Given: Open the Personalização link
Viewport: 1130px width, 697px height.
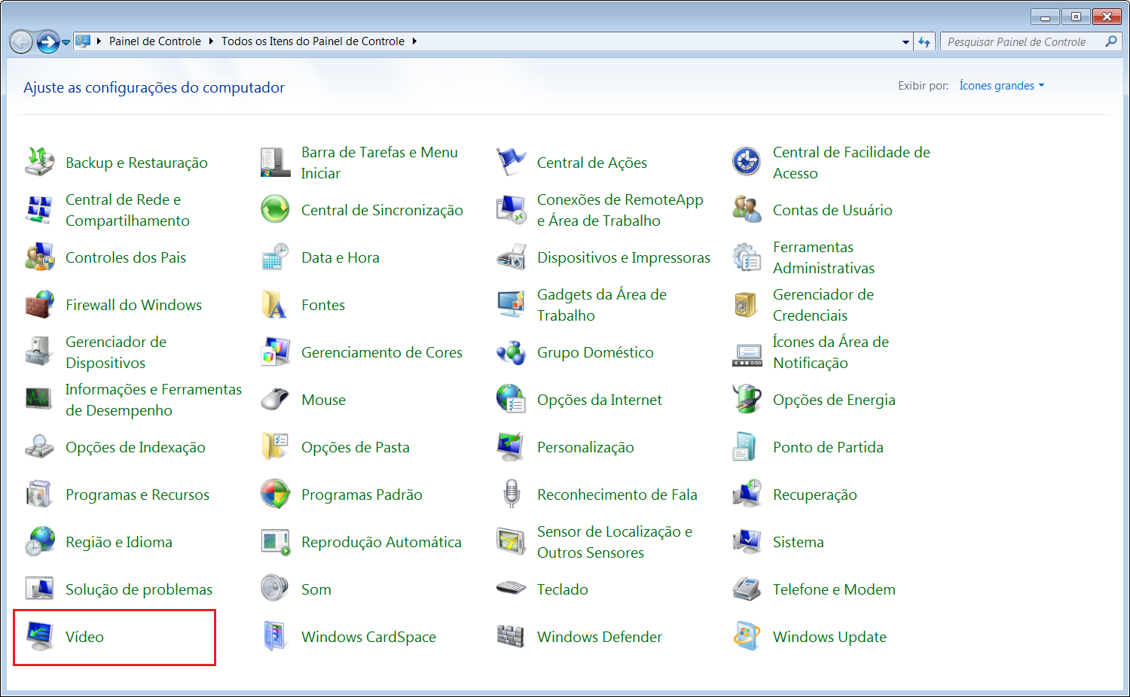Looking at the screenshot, I should 585,447.
